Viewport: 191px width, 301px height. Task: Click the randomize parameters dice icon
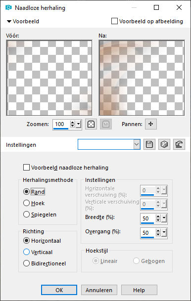(164, 144)
